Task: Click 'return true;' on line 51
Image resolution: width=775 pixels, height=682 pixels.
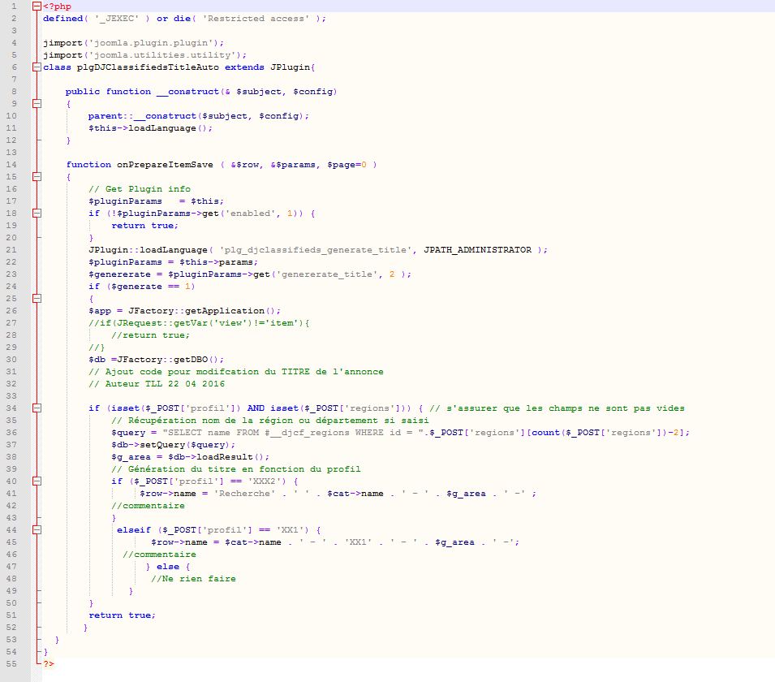Action: pos(122,615)
